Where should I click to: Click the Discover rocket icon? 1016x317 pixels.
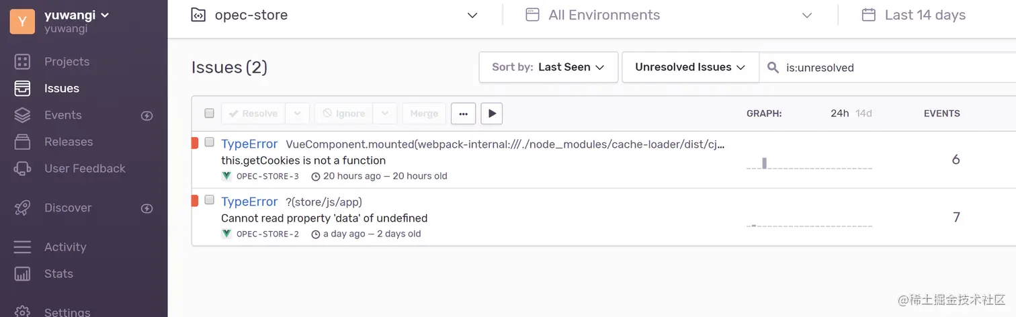[x=22, y=208]
